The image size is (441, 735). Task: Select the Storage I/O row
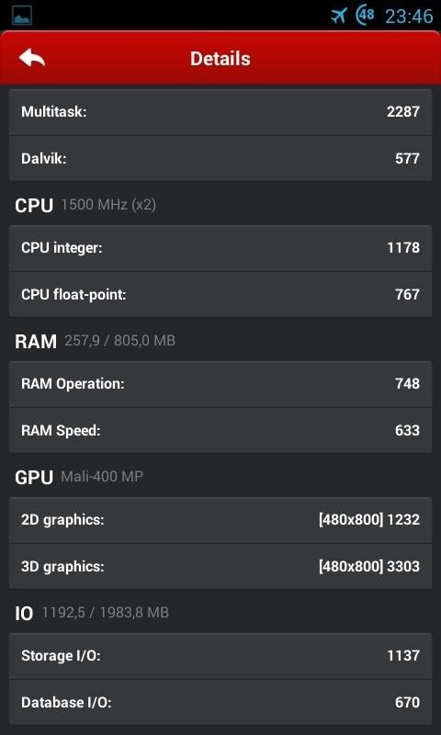pyautogui.click(x=220, y=656)
